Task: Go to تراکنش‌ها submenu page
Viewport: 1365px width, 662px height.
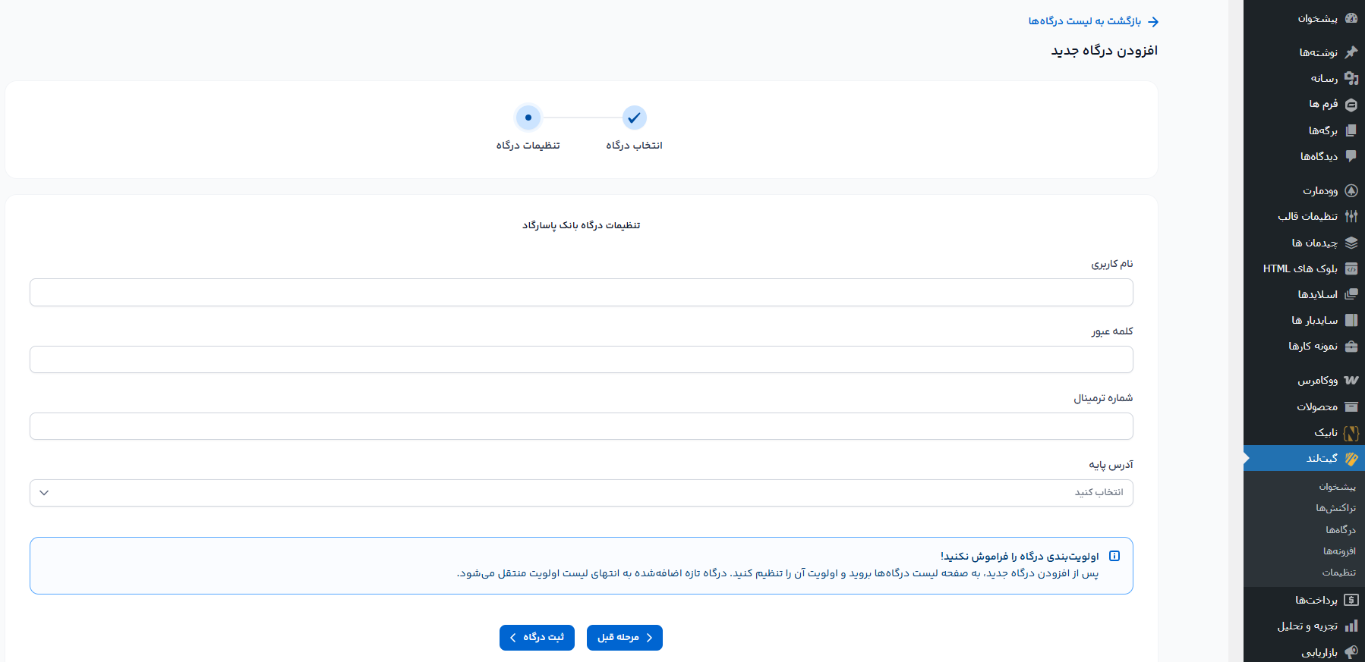Action: [x=1335, y=508]
